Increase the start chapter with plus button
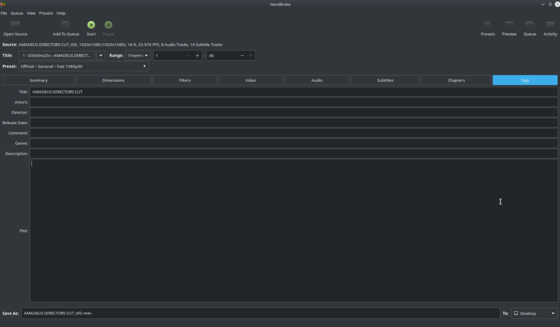 tap(197, 55)
